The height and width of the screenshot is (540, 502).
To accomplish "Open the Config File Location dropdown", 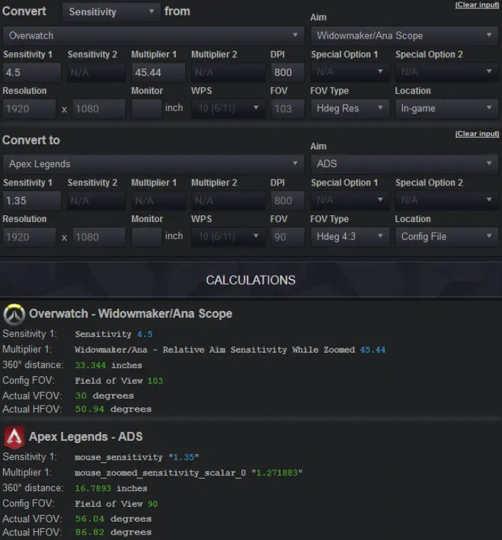I will (446, 236).
